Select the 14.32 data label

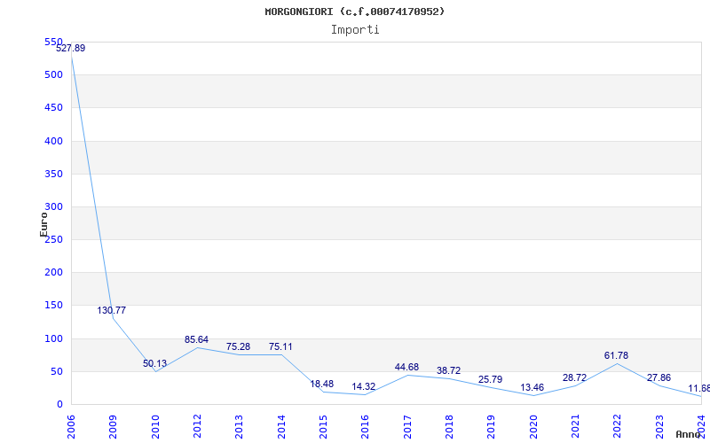[x=364, y=387]
